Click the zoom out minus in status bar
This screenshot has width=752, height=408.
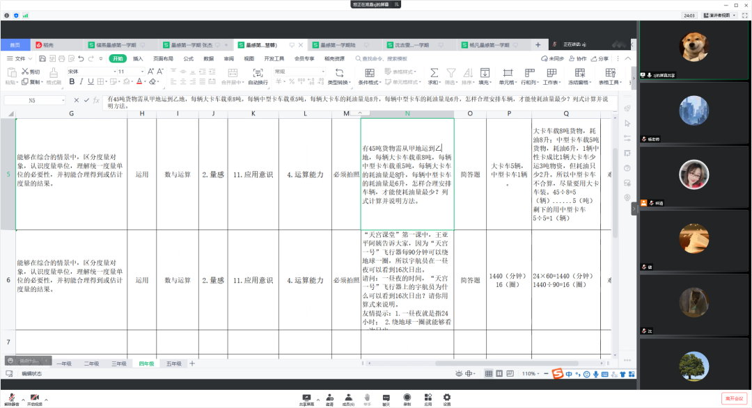546,373
